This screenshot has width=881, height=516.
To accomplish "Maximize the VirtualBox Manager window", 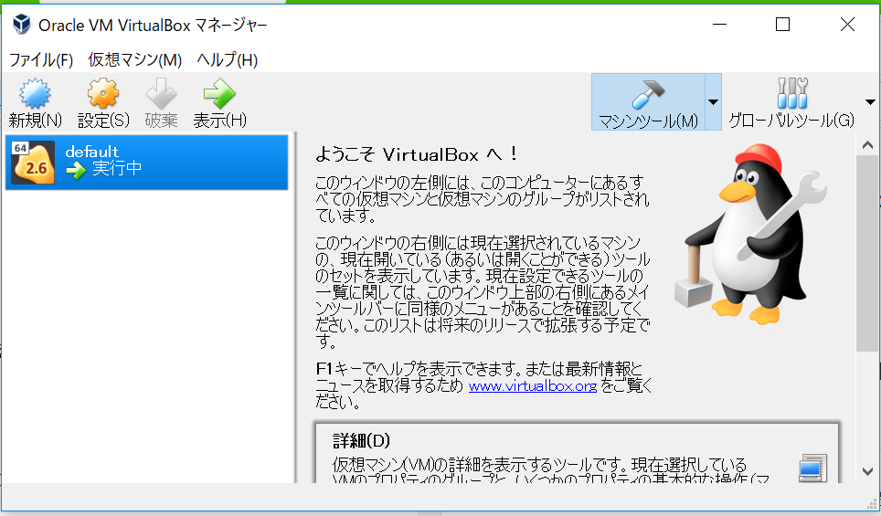I will [782, 24].
